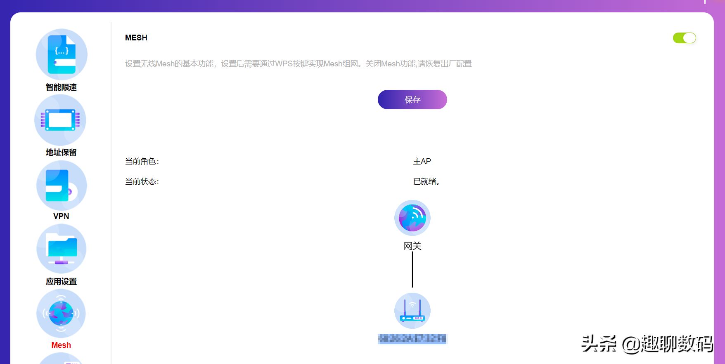The width and height of the screenshot is (725, 364).
Task: Click the 网关 label in the topology
Action: coord(412,246)
